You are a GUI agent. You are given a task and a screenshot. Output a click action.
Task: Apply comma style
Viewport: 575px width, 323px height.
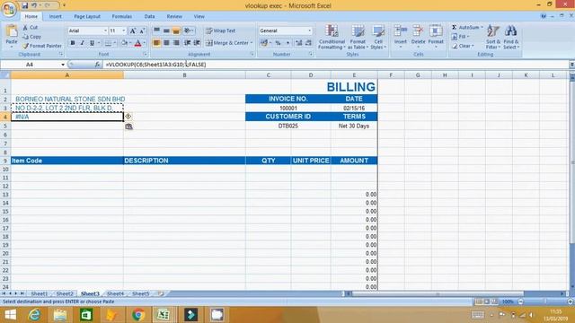[287, 43]
